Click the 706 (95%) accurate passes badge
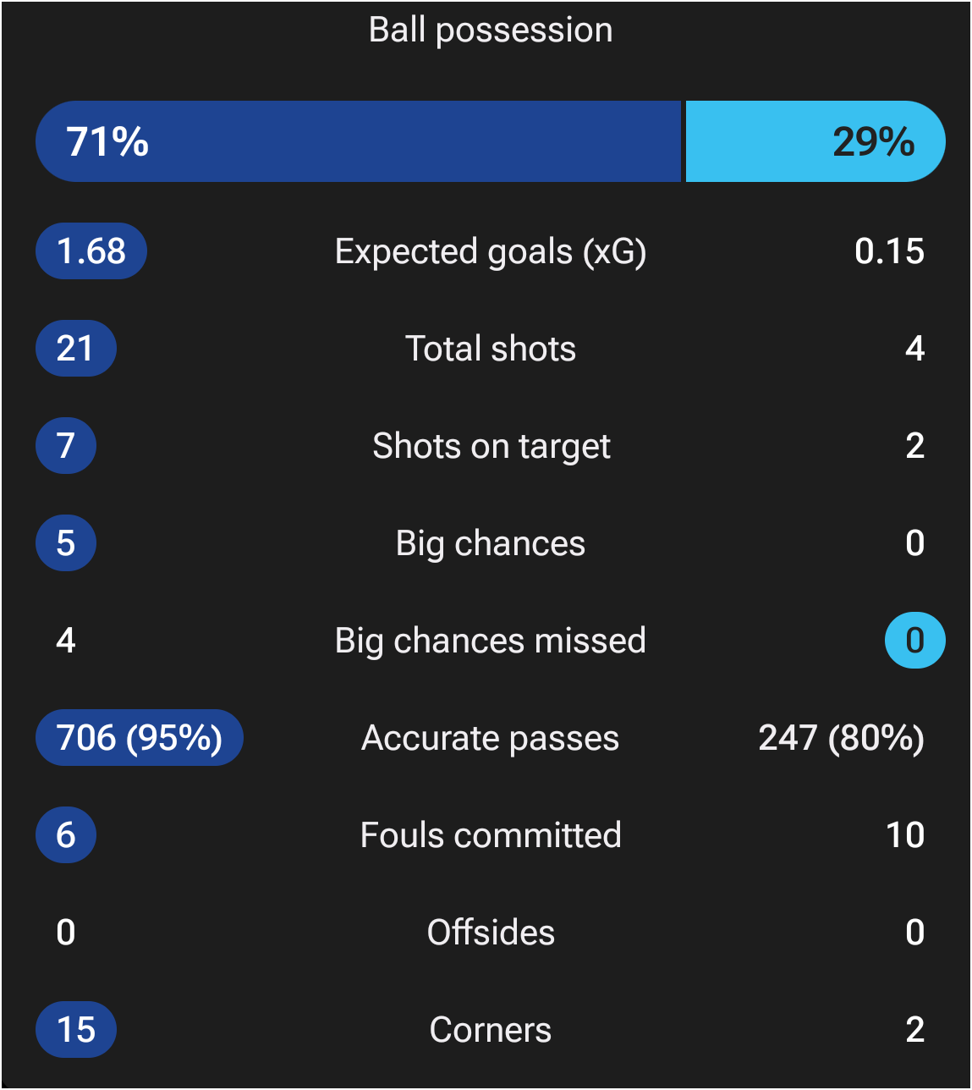Image resolution: width=972 pixels, height=1090 pixels. point(140,738)
